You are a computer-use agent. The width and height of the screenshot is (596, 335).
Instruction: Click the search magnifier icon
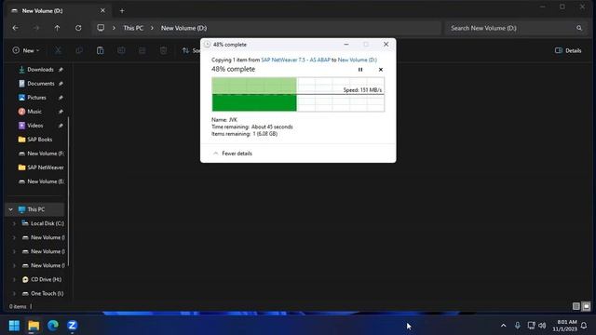(x=579, y=28)
